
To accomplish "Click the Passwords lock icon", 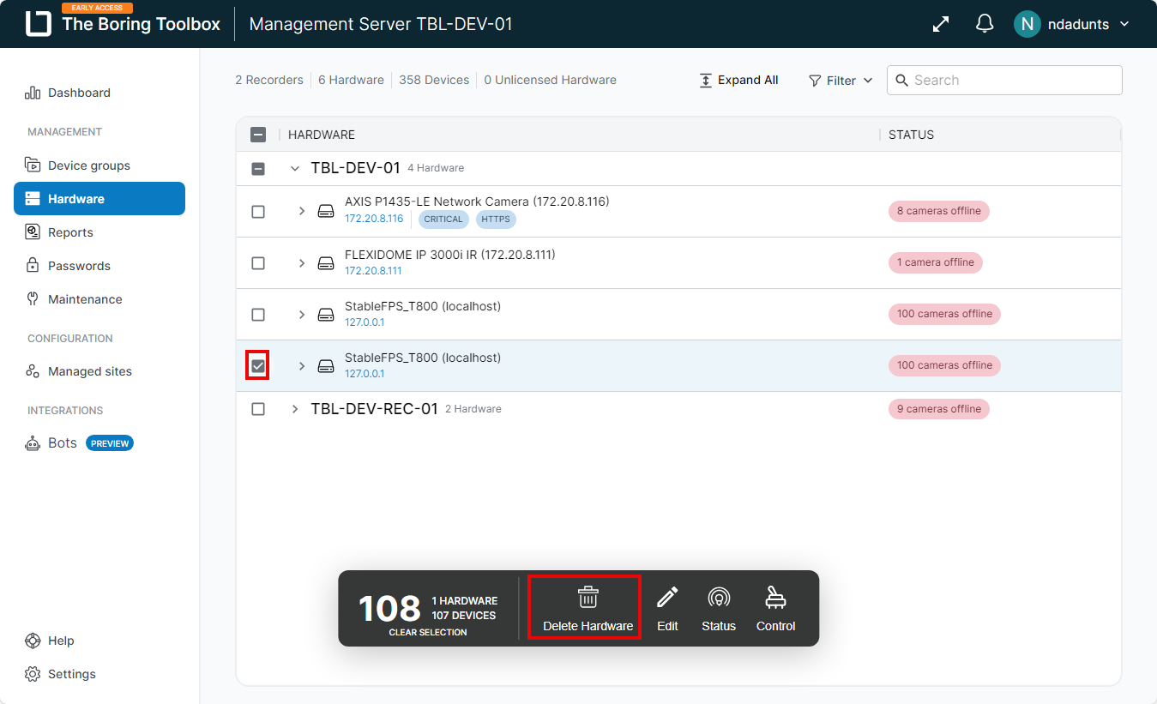I will pos(33,266).
